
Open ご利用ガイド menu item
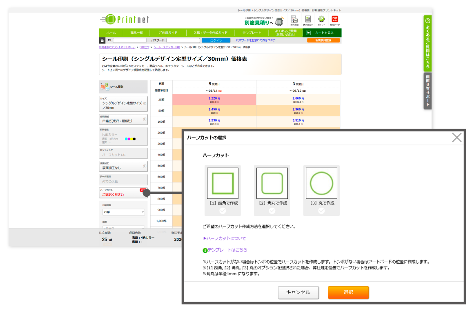click(168, 33)
